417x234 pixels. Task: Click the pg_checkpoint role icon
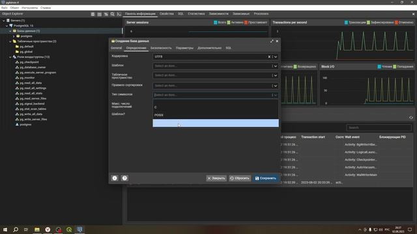17,62
